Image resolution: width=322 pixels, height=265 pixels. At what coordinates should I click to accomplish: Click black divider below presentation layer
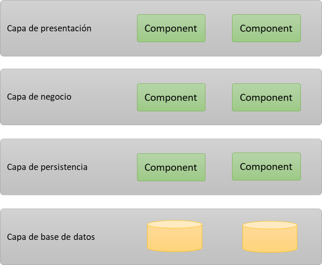coord(161,62)
